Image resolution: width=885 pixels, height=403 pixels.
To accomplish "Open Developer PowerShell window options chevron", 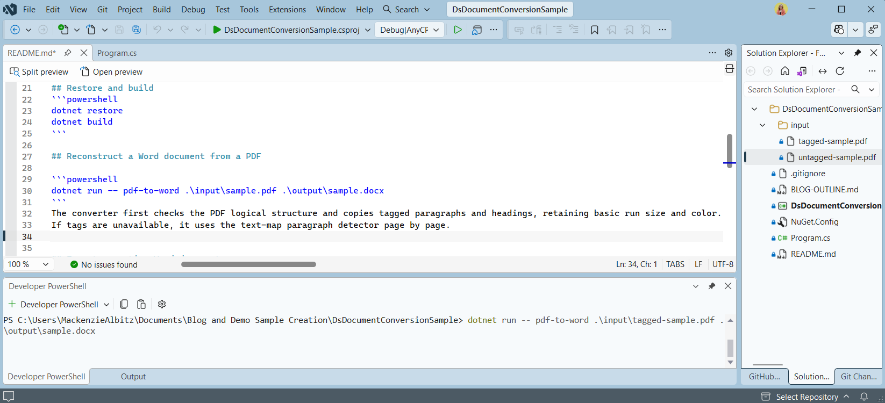I will point(696,286).
